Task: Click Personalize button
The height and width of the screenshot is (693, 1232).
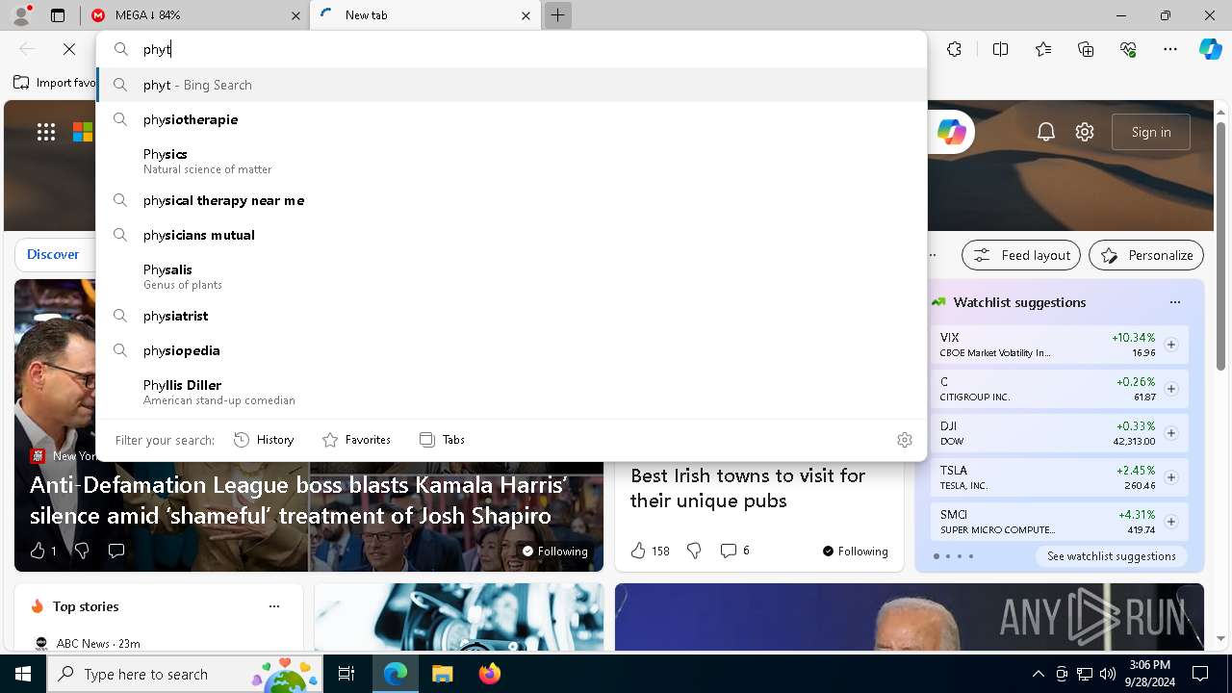Action: [1146, 255]
